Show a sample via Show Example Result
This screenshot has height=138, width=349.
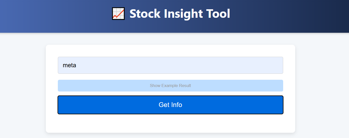(x=170, y=85)
